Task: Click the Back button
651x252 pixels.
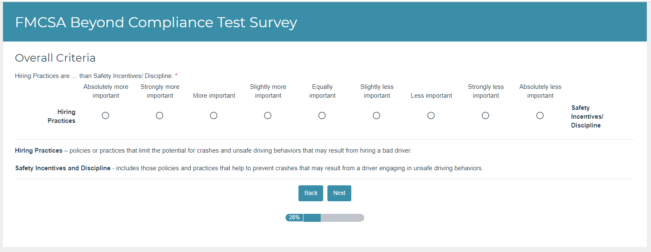Action: [311, 193]
